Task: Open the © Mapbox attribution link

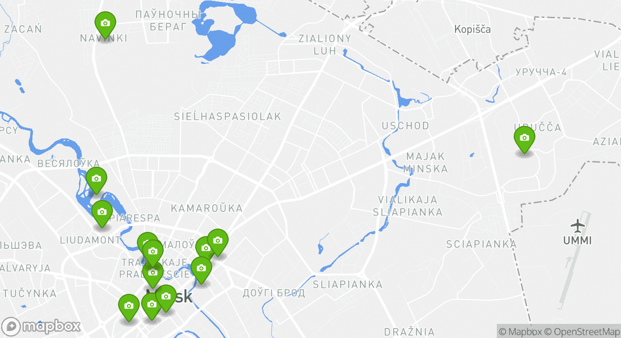Action: click(x=520, y=331)
